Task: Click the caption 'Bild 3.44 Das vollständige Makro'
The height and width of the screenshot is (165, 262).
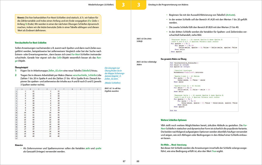Action: tap(146, 63)
